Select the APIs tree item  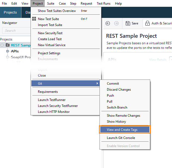[x=15, y=51]
